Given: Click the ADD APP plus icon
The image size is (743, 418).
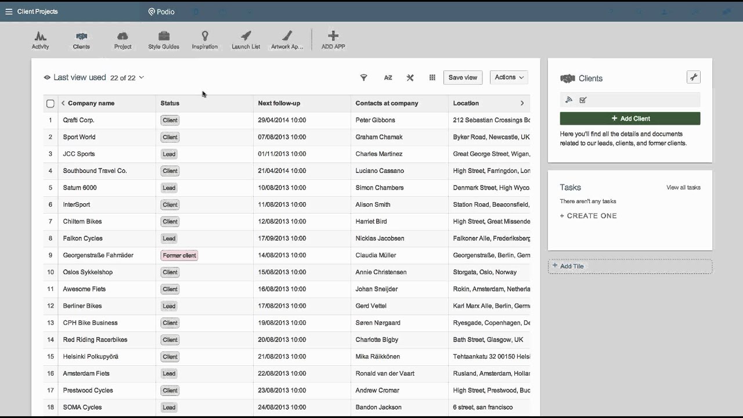Looking at the screenshot, I should click(333, 36).
